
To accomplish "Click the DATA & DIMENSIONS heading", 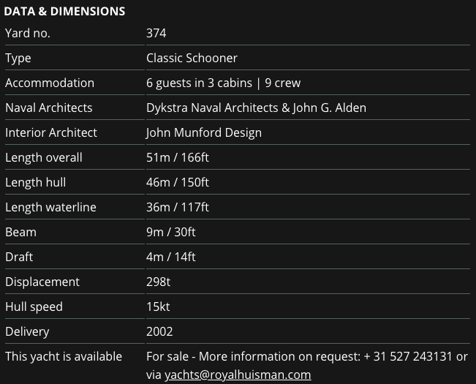I will [x=64, y=11].
